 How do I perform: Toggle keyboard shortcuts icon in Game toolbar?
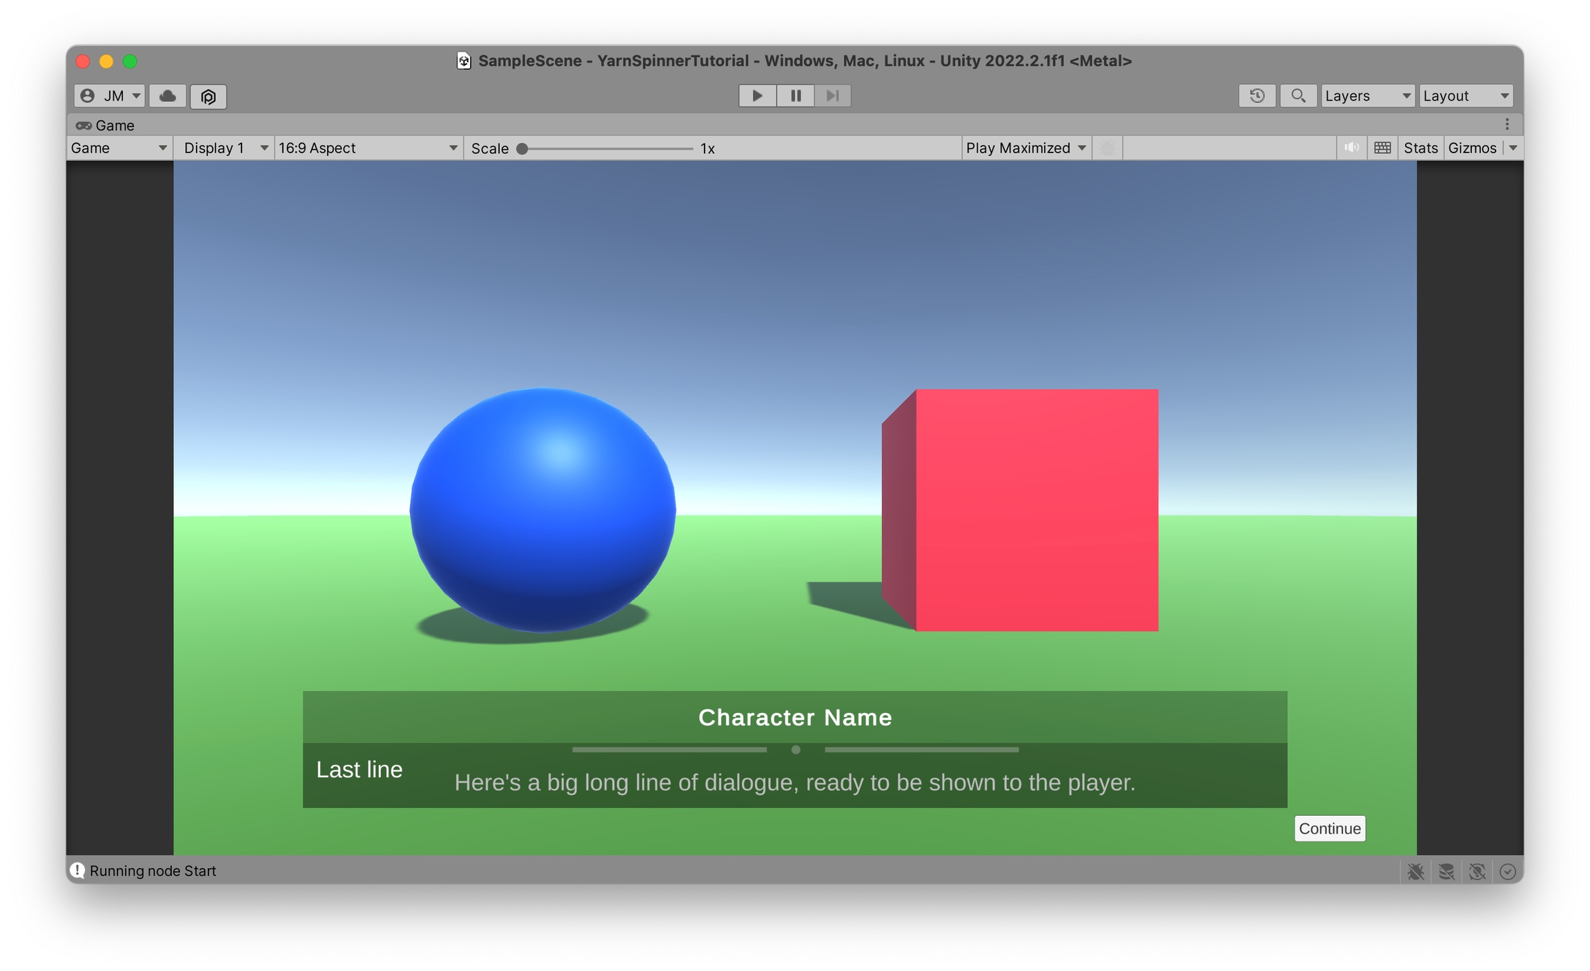point(1382,148)
